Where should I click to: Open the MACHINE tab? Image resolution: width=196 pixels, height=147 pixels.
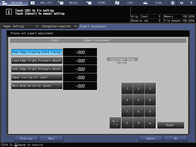click(14, 3)
